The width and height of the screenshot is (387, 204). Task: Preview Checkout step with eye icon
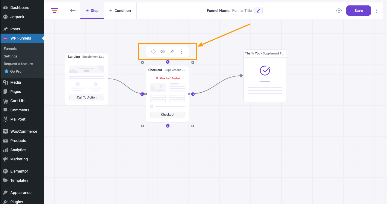pos(163,51)
